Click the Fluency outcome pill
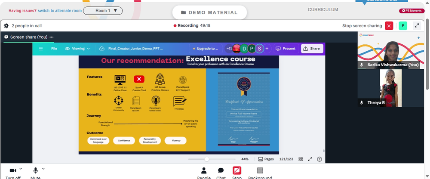430x179 pixels. (175, 141)
